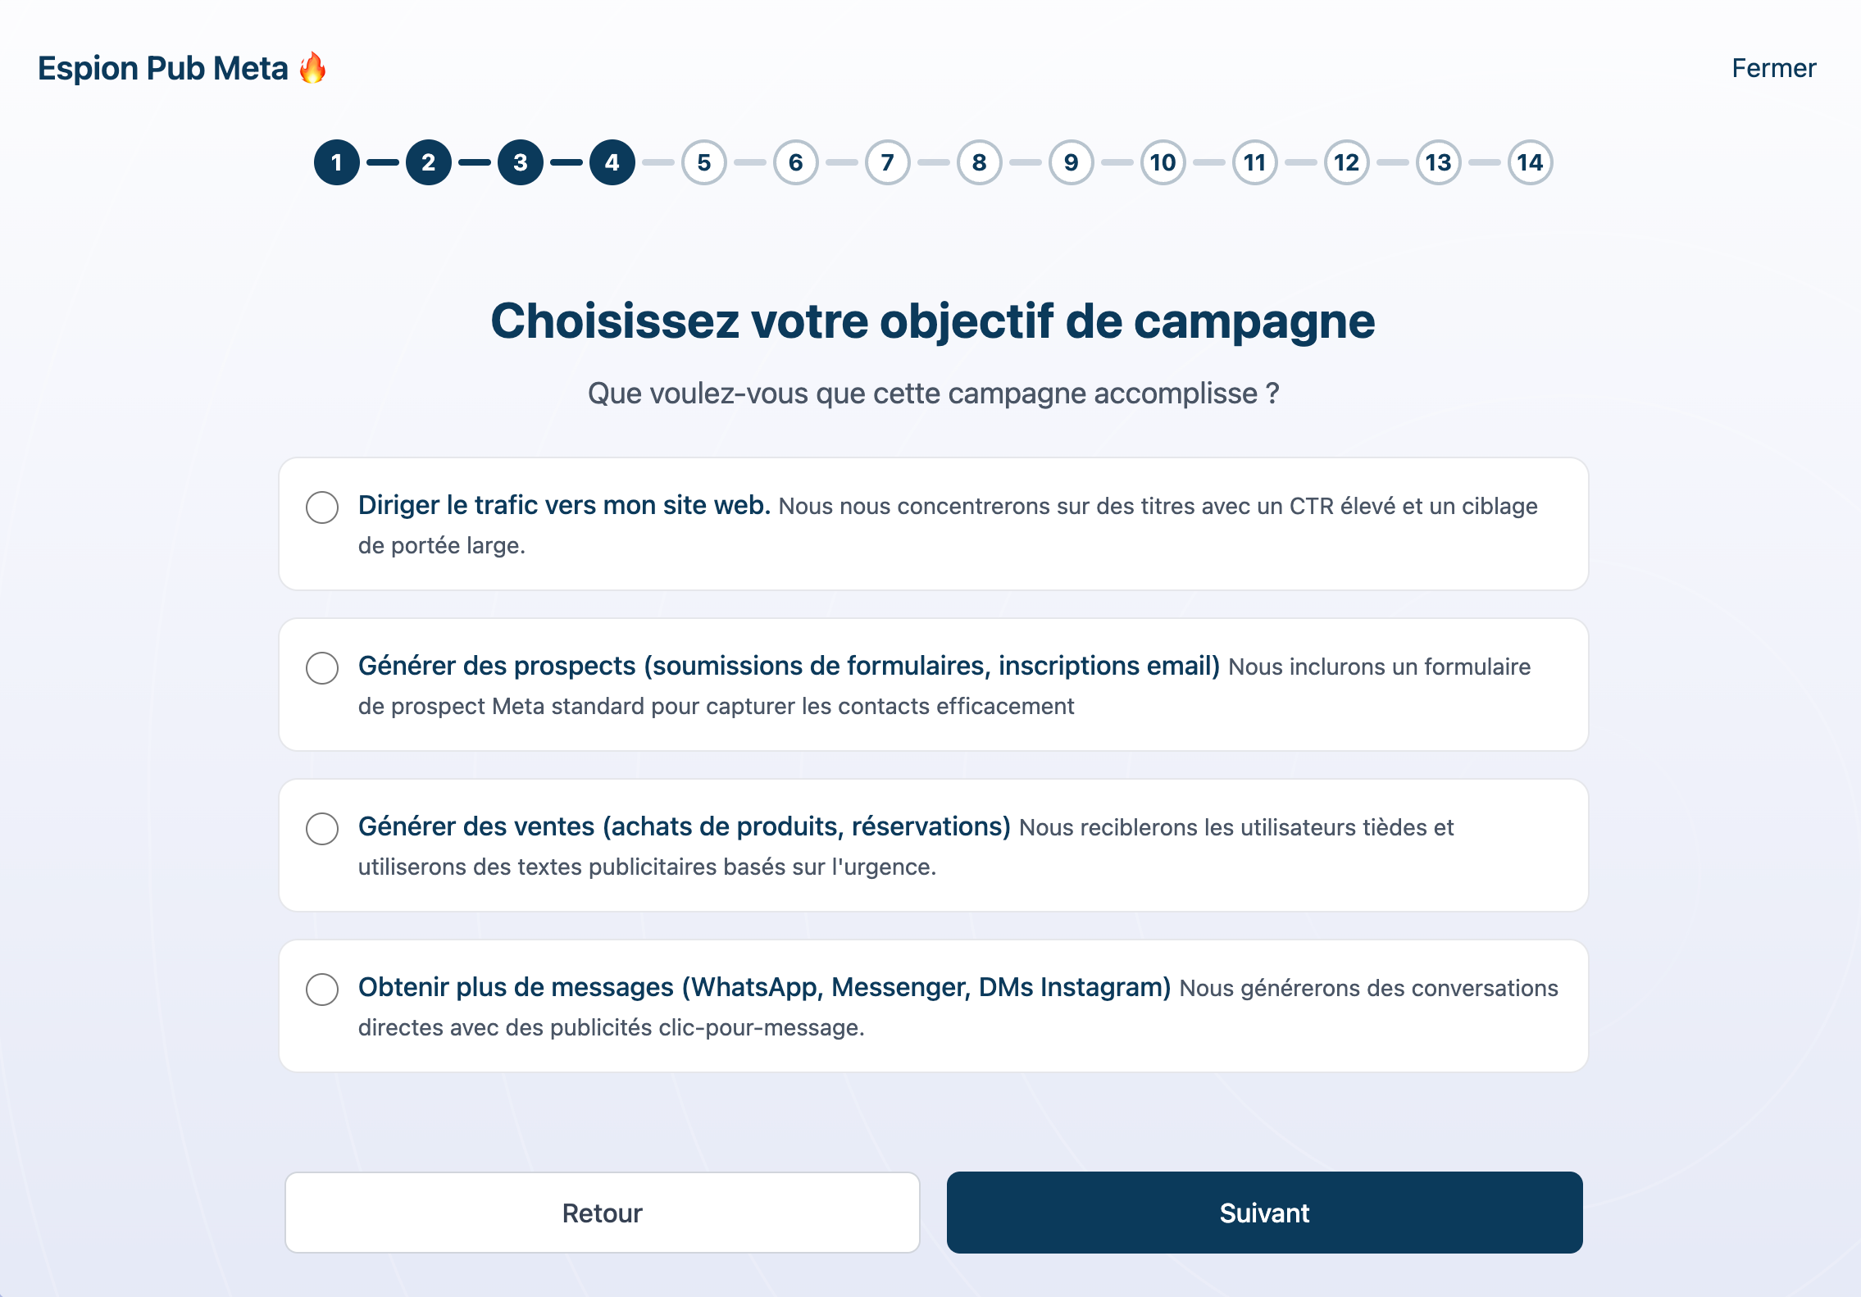
Task: Go to final step 14 circle
Action: [x=1531, y=162]
